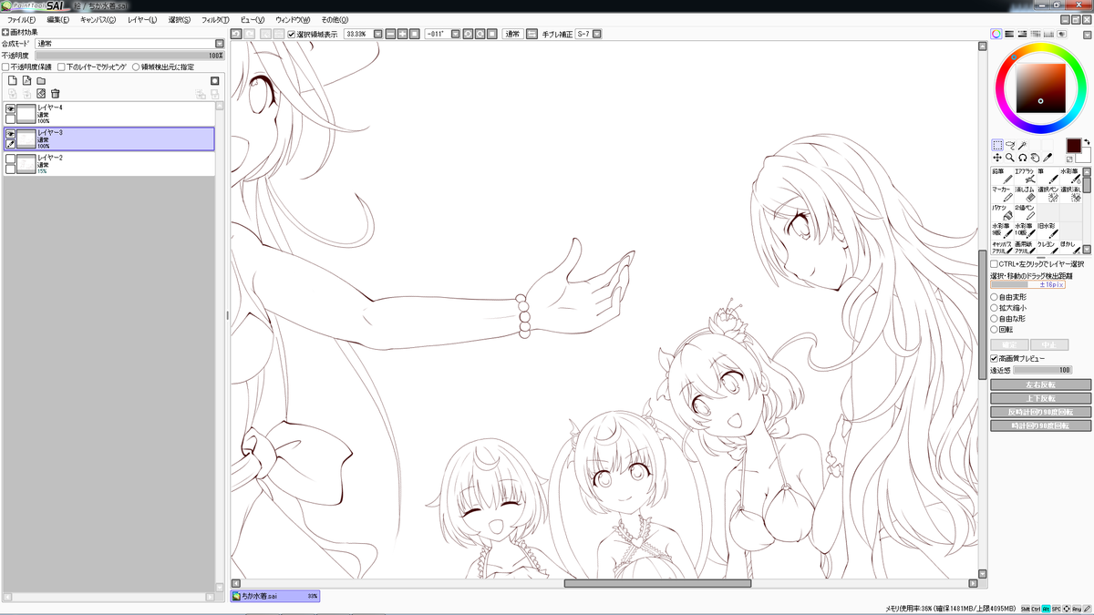Viewport: 1094px width, 615px height.
Task: Select the eyedropper tool
Action: pos(1048,158)
